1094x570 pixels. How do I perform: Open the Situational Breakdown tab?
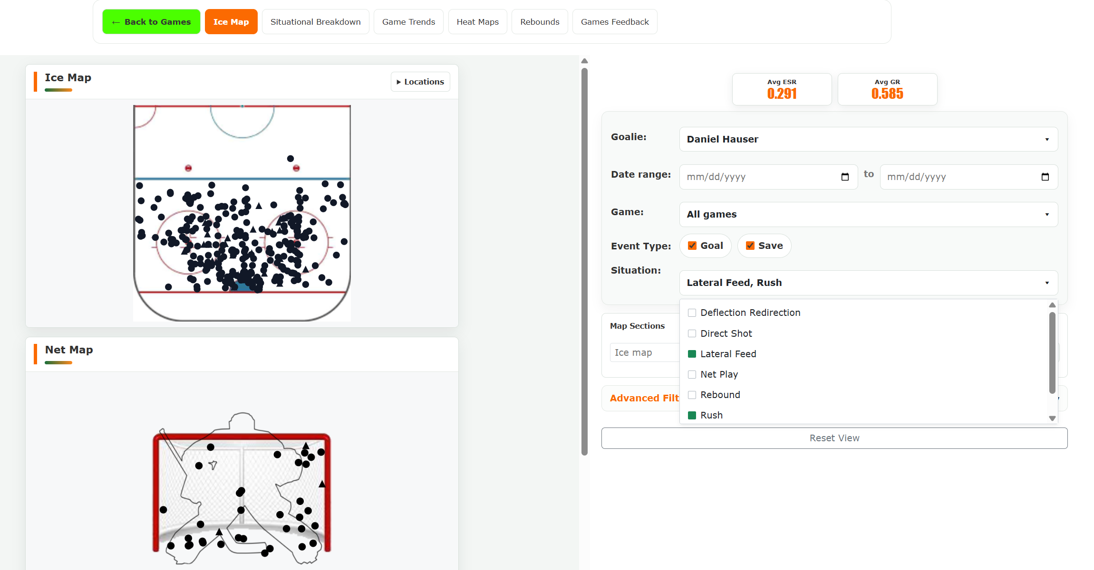coord(316,22)
